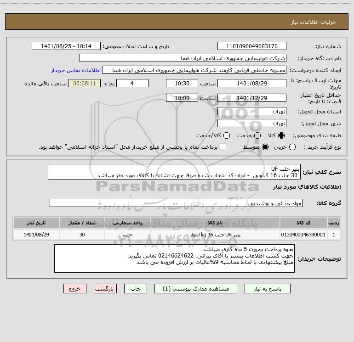Screen dimensions: 354x342
Task: Click the بازگشت back button
Action: (105, 289)
